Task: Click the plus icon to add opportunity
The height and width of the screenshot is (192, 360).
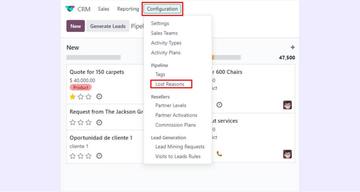Action: 292,47
